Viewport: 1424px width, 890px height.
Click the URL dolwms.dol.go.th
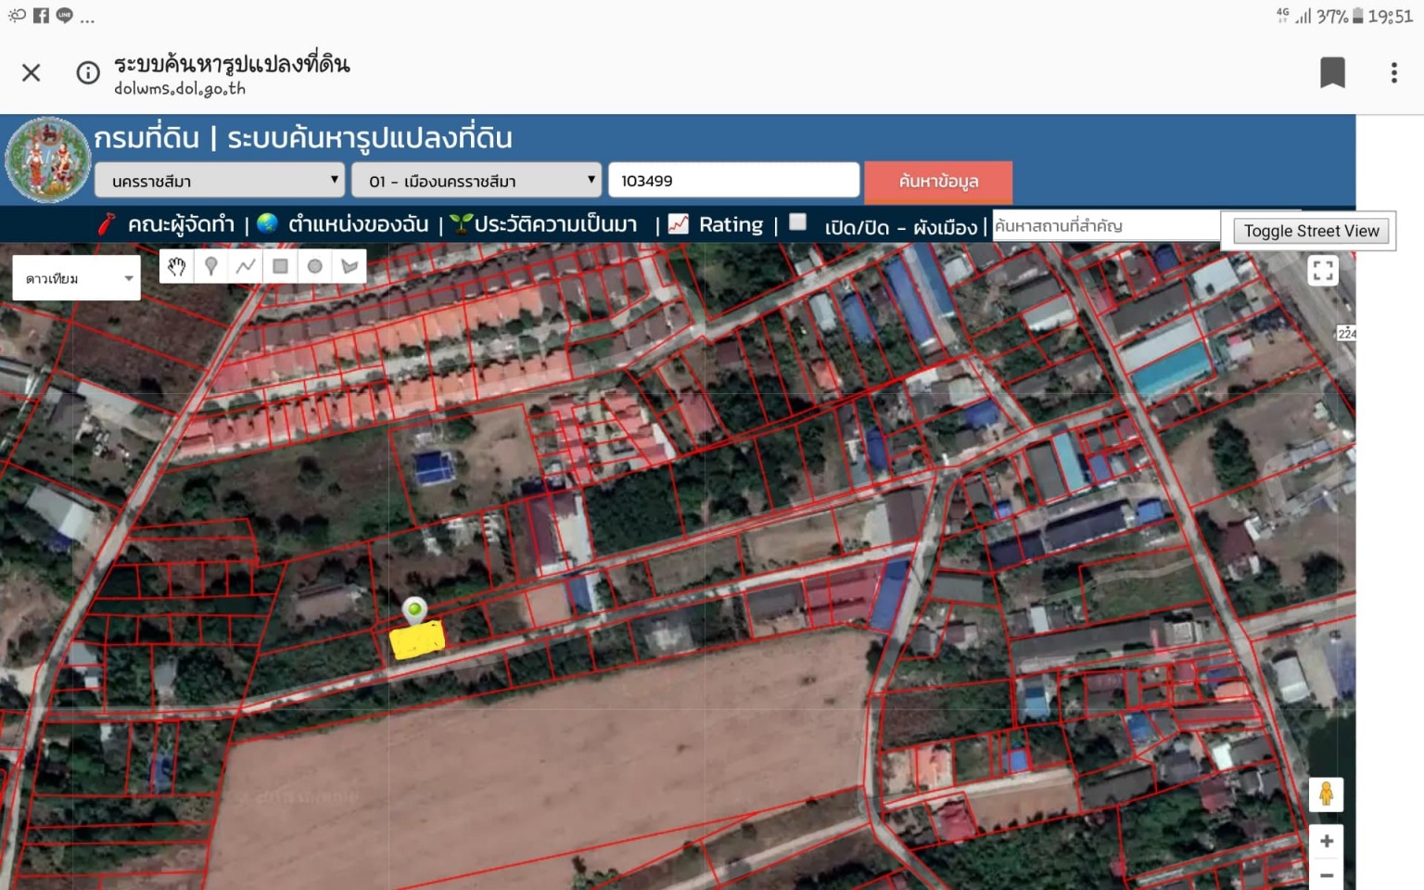[180, 89]
